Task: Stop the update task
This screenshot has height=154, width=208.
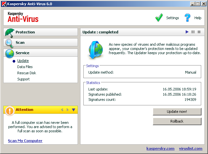Action: coord(199,32)
